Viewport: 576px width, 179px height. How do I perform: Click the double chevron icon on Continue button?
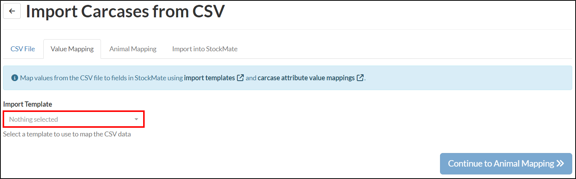point(560,164)
